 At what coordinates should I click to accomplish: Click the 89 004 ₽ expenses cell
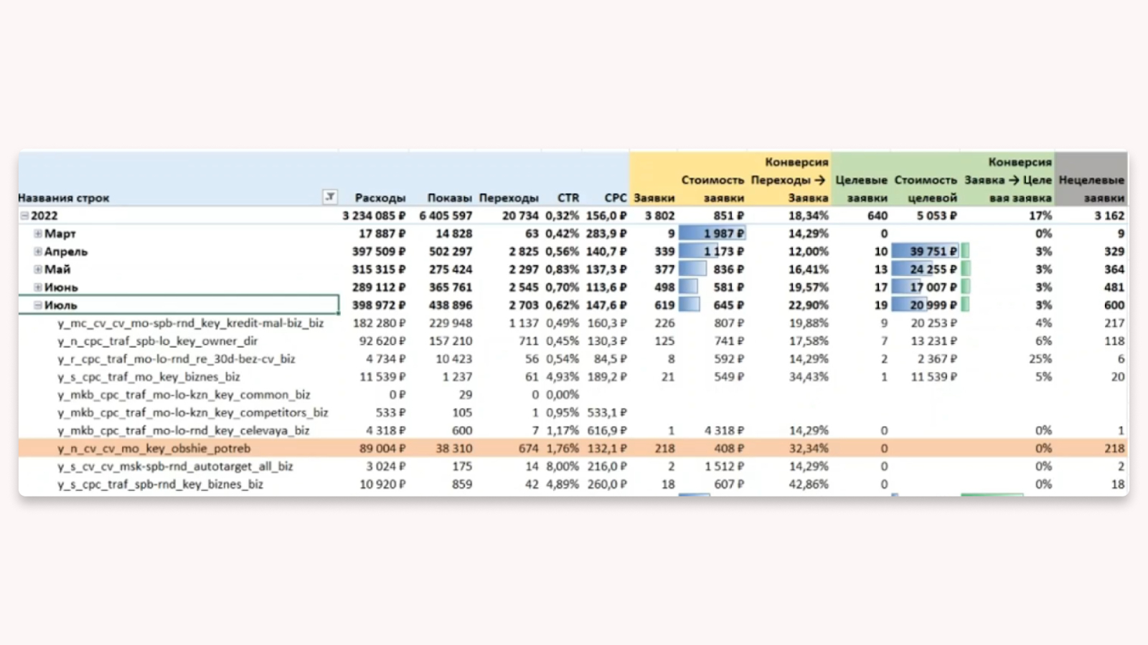pos(382,449)
